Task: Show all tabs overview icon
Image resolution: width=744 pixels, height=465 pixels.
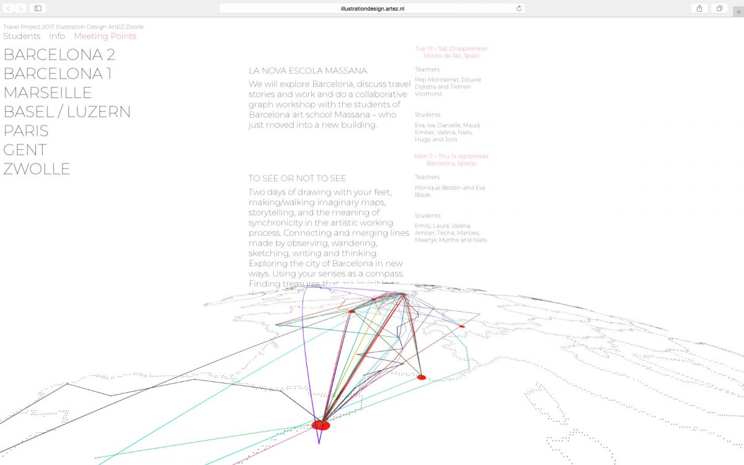Action: click(719, 8)
